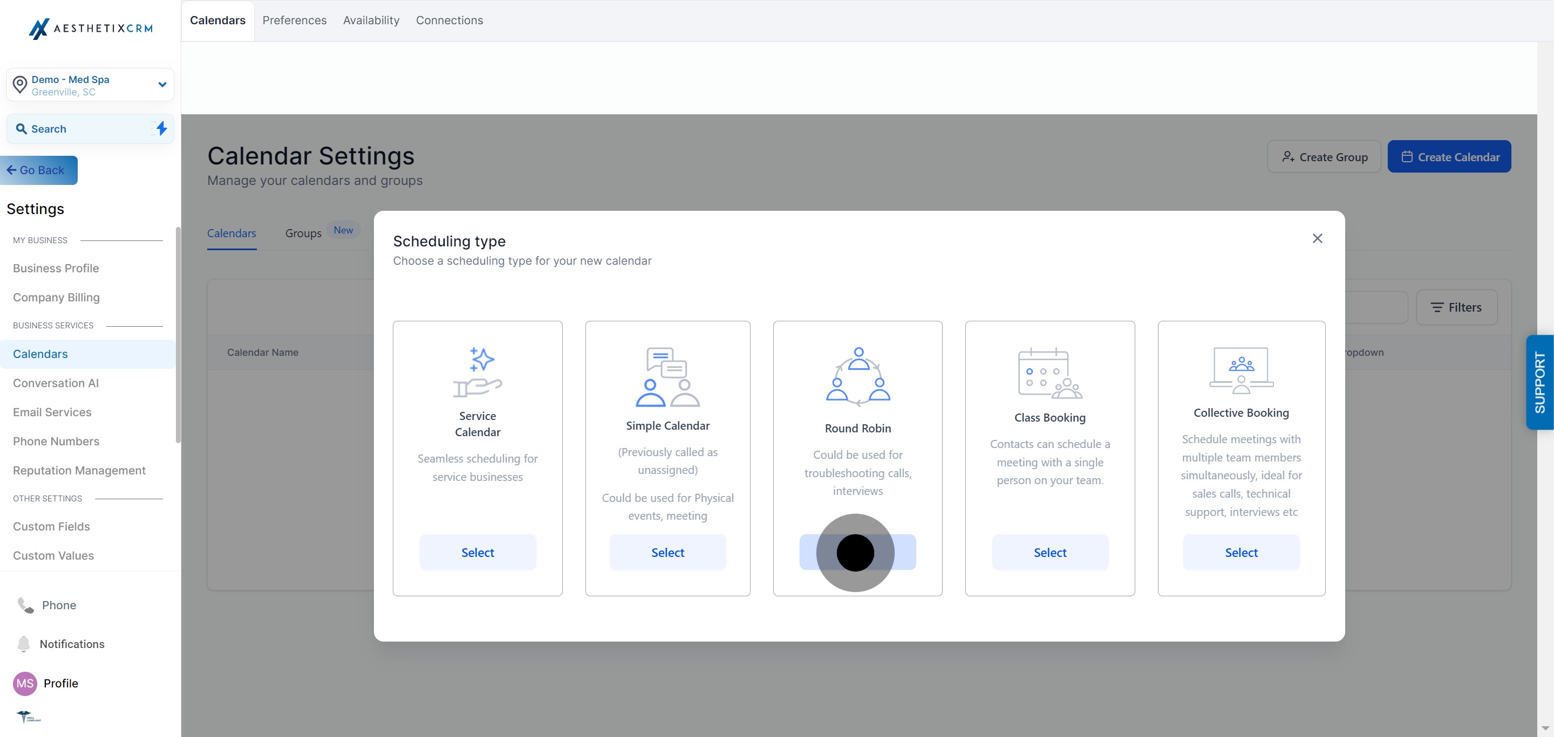Select the Calendars sub-tab under Calendar Settings
The height and width of the screenshot is (737, 1554).
tap(231, 233)
